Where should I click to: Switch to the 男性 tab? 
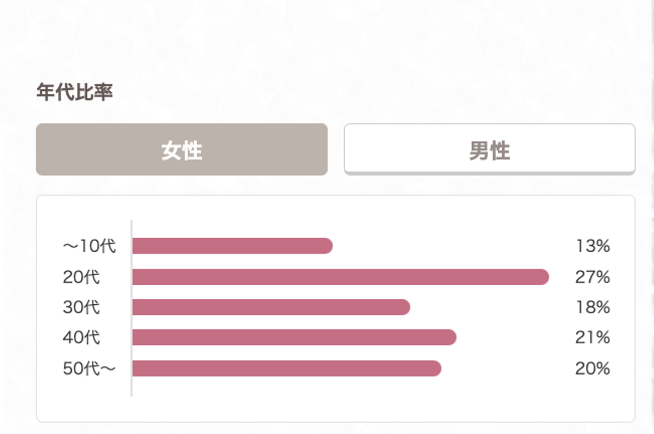(x=489, y=150)
